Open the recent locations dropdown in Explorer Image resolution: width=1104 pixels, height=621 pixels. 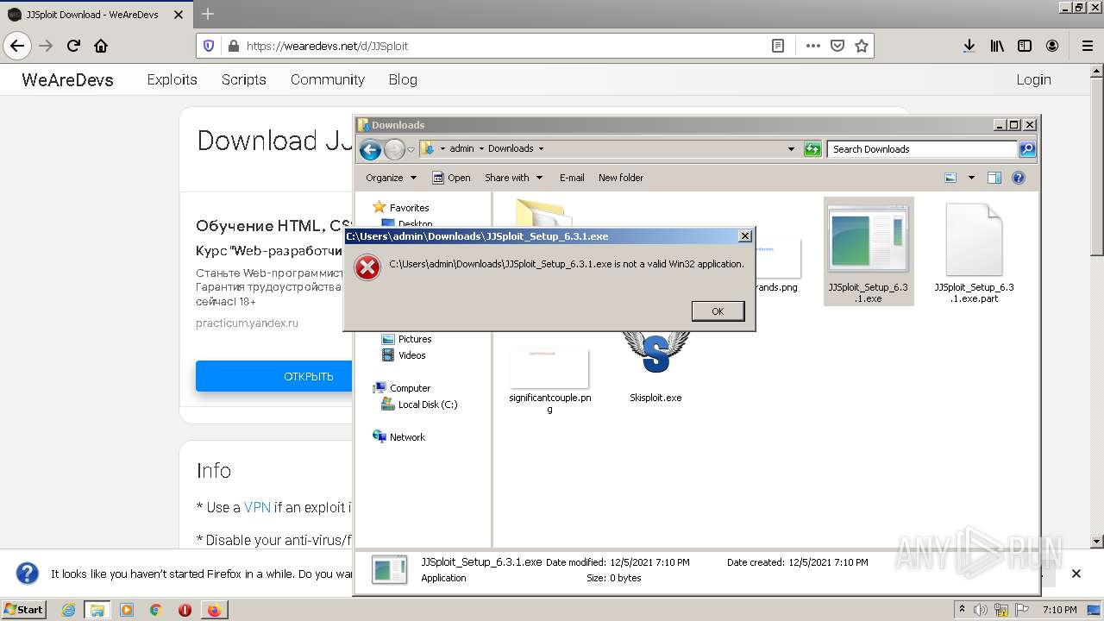click(411, 149)
